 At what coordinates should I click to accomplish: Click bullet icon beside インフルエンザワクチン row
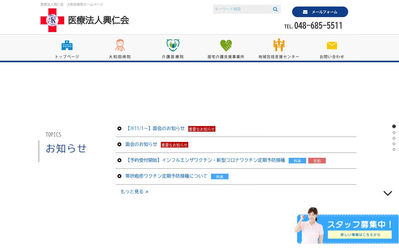click(x=119, y=160)
